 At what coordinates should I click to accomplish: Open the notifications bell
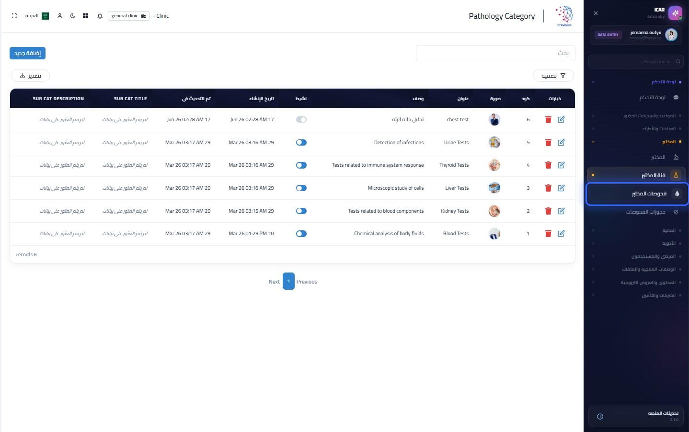100,16
